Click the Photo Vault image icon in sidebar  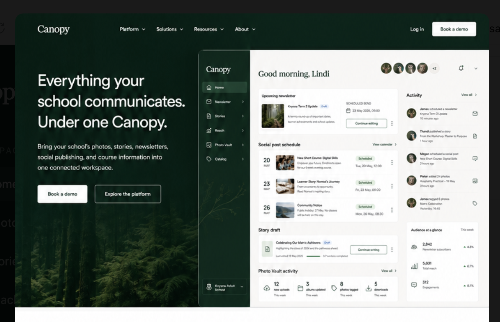point(209,145)
